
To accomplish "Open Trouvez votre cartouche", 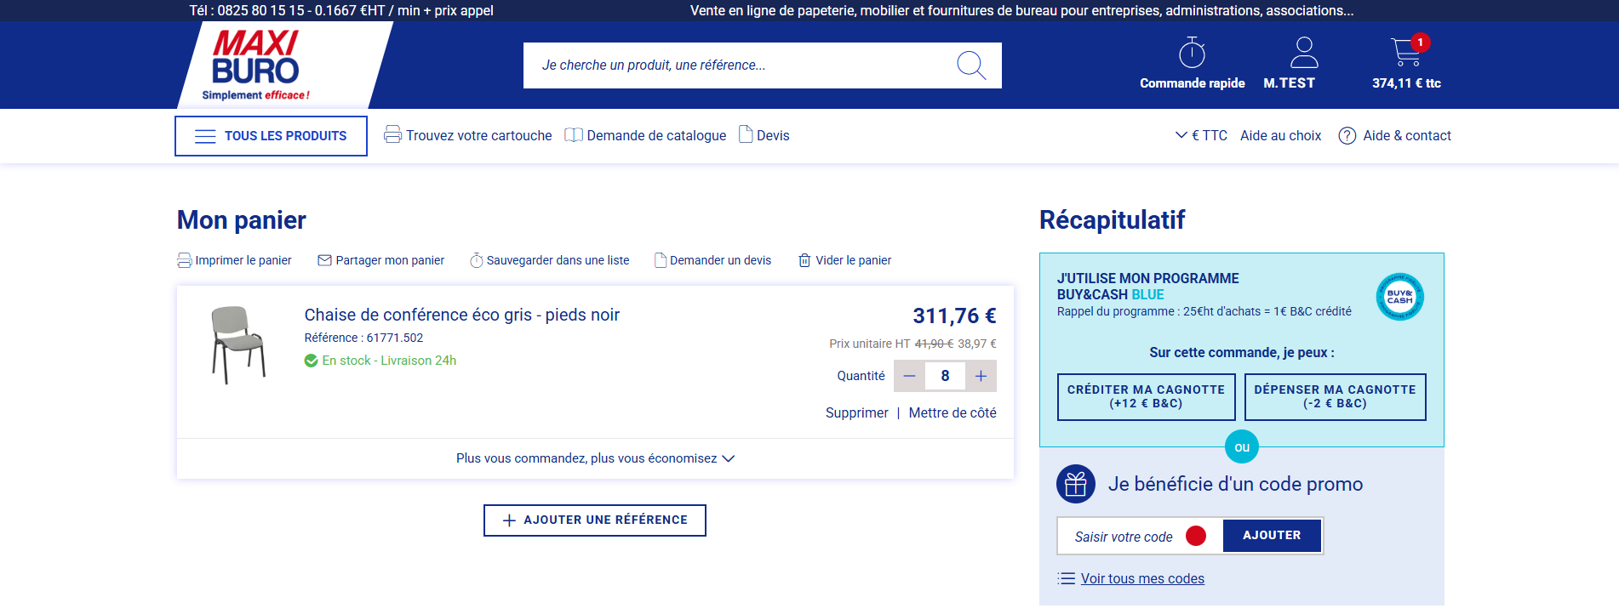I will pos(468,135).
